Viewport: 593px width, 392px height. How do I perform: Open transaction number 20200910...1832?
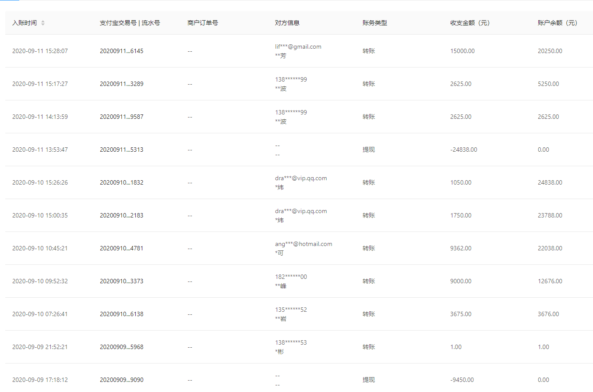121,182
